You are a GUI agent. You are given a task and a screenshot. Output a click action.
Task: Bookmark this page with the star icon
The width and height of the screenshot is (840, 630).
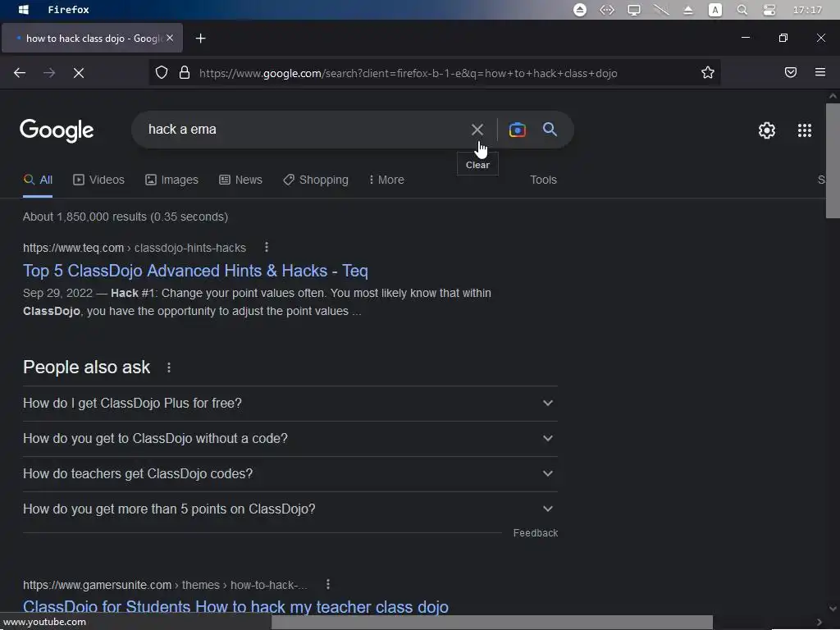click(708, 72)
